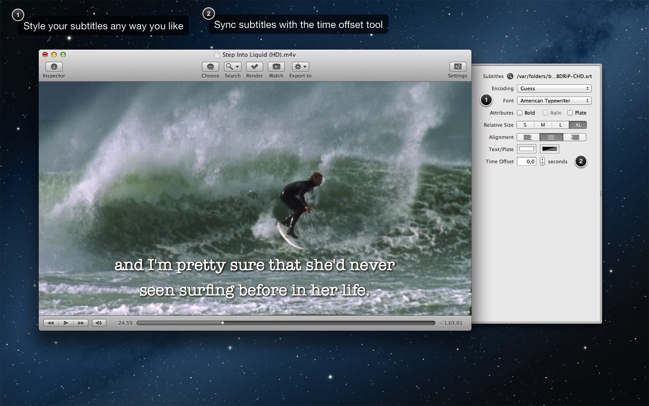Choose left text alignment

pyautogui.click(x=528, y=137)
